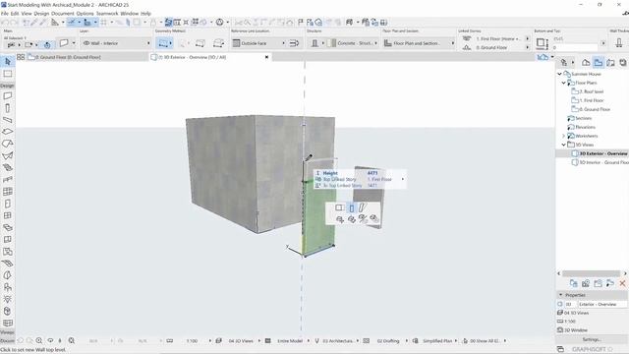Toggle the Wall - Interior layer eye
Screen dimensions: 629x354
[86, 43]
